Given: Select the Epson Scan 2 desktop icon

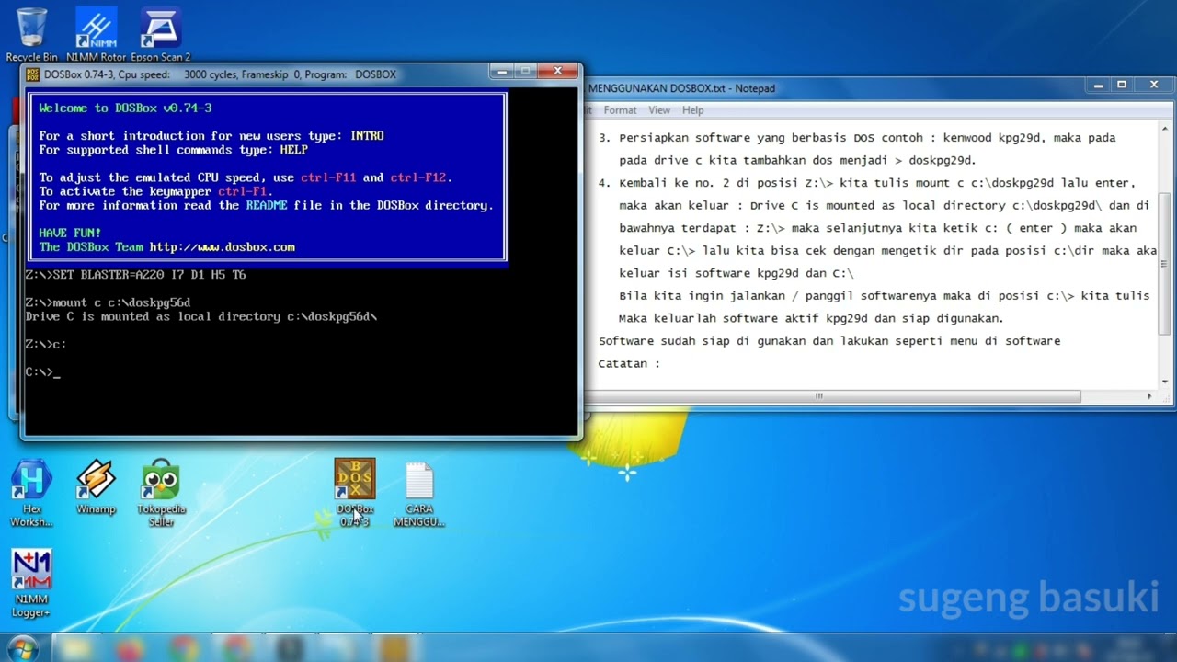Looking at the screenshot, I should click(x=160, y=35).
